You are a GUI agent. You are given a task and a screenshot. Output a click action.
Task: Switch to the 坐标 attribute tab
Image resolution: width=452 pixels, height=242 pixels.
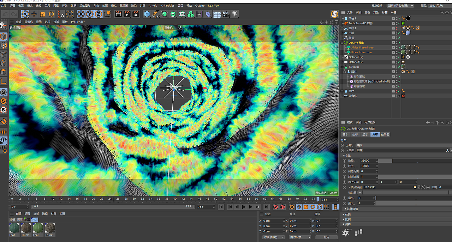click(355, 134)
